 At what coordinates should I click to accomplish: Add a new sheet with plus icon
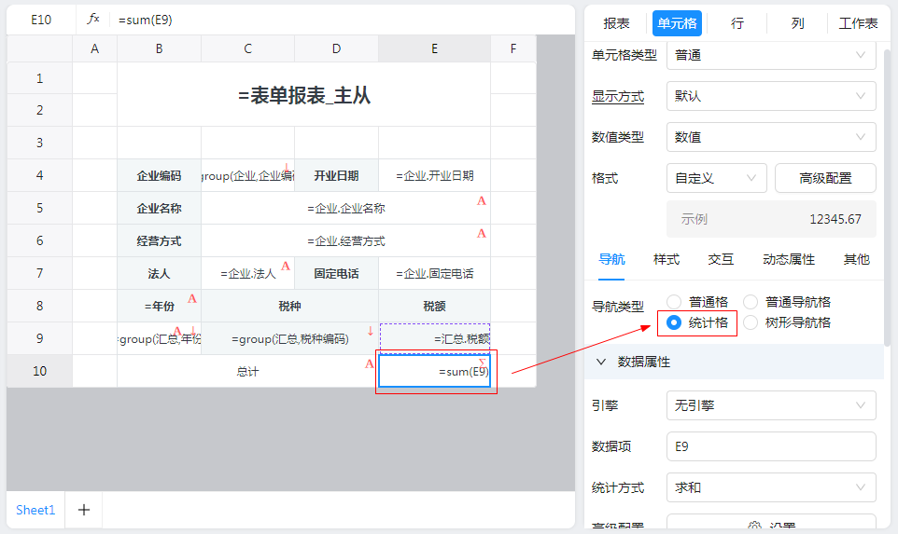83,510
